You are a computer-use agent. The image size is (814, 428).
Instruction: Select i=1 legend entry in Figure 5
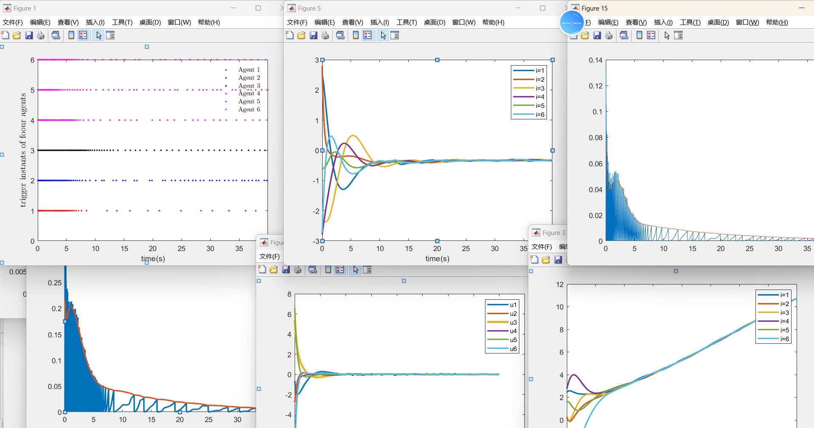pyautogui.click(x=529, y=70)
